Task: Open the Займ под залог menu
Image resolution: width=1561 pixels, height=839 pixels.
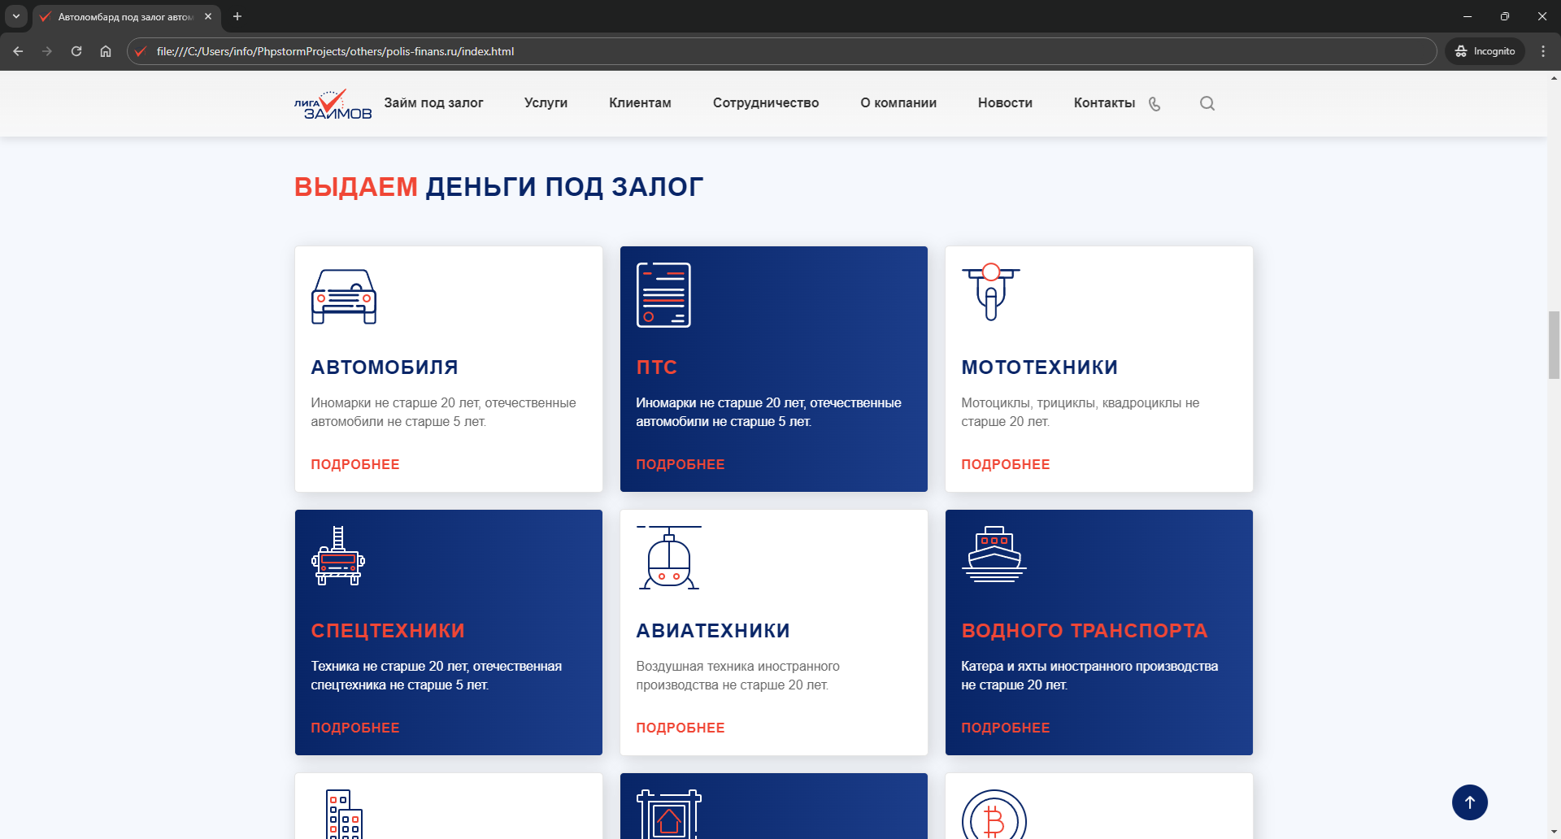Action: [433, 103]
